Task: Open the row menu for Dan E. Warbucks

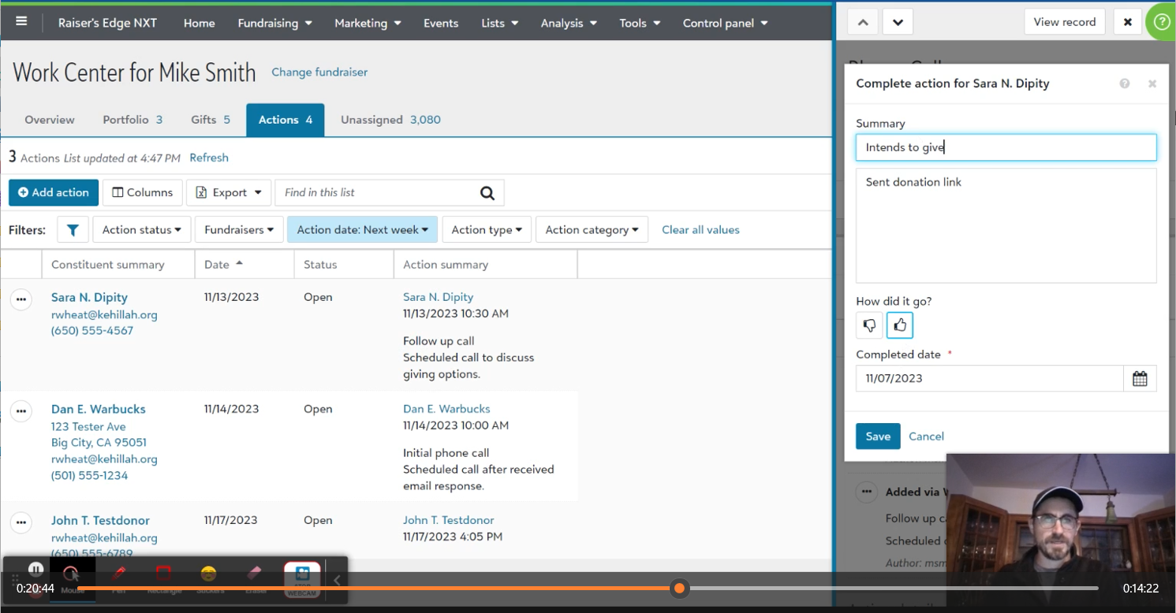Action: 21,411
